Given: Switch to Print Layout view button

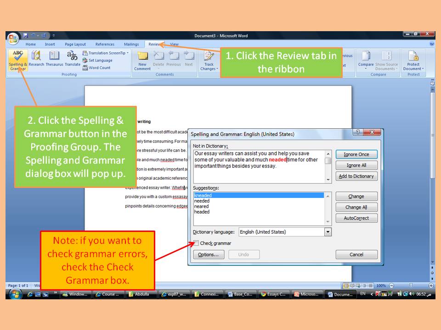Looking at the screenshot, I should (x=346, y=286).
